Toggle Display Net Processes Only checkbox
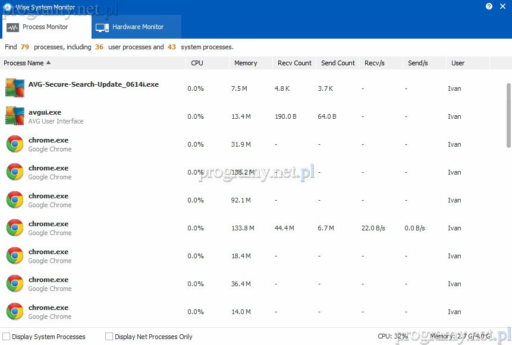Image resolution: width=512 pixels, height=345 pixels. [109, 337]
